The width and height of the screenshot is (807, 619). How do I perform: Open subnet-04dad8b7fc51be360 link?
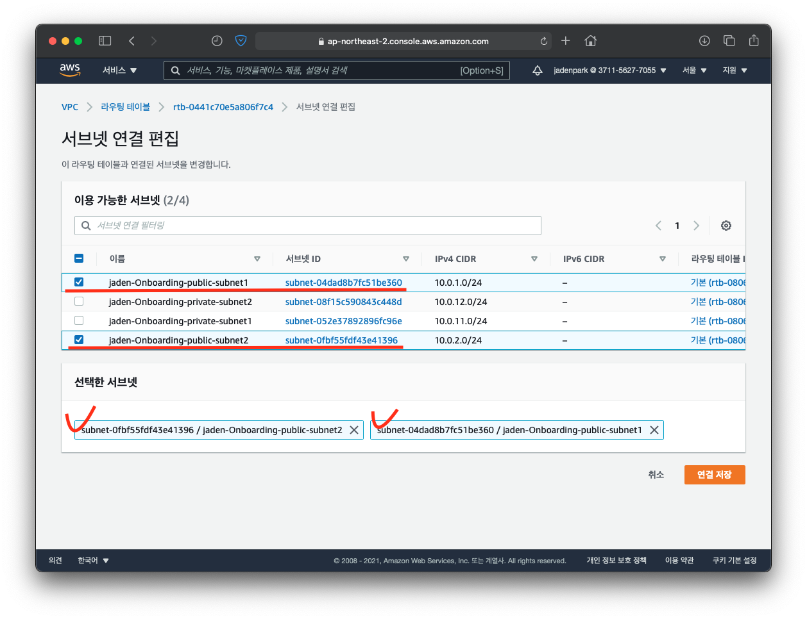(x=344, y=283)
